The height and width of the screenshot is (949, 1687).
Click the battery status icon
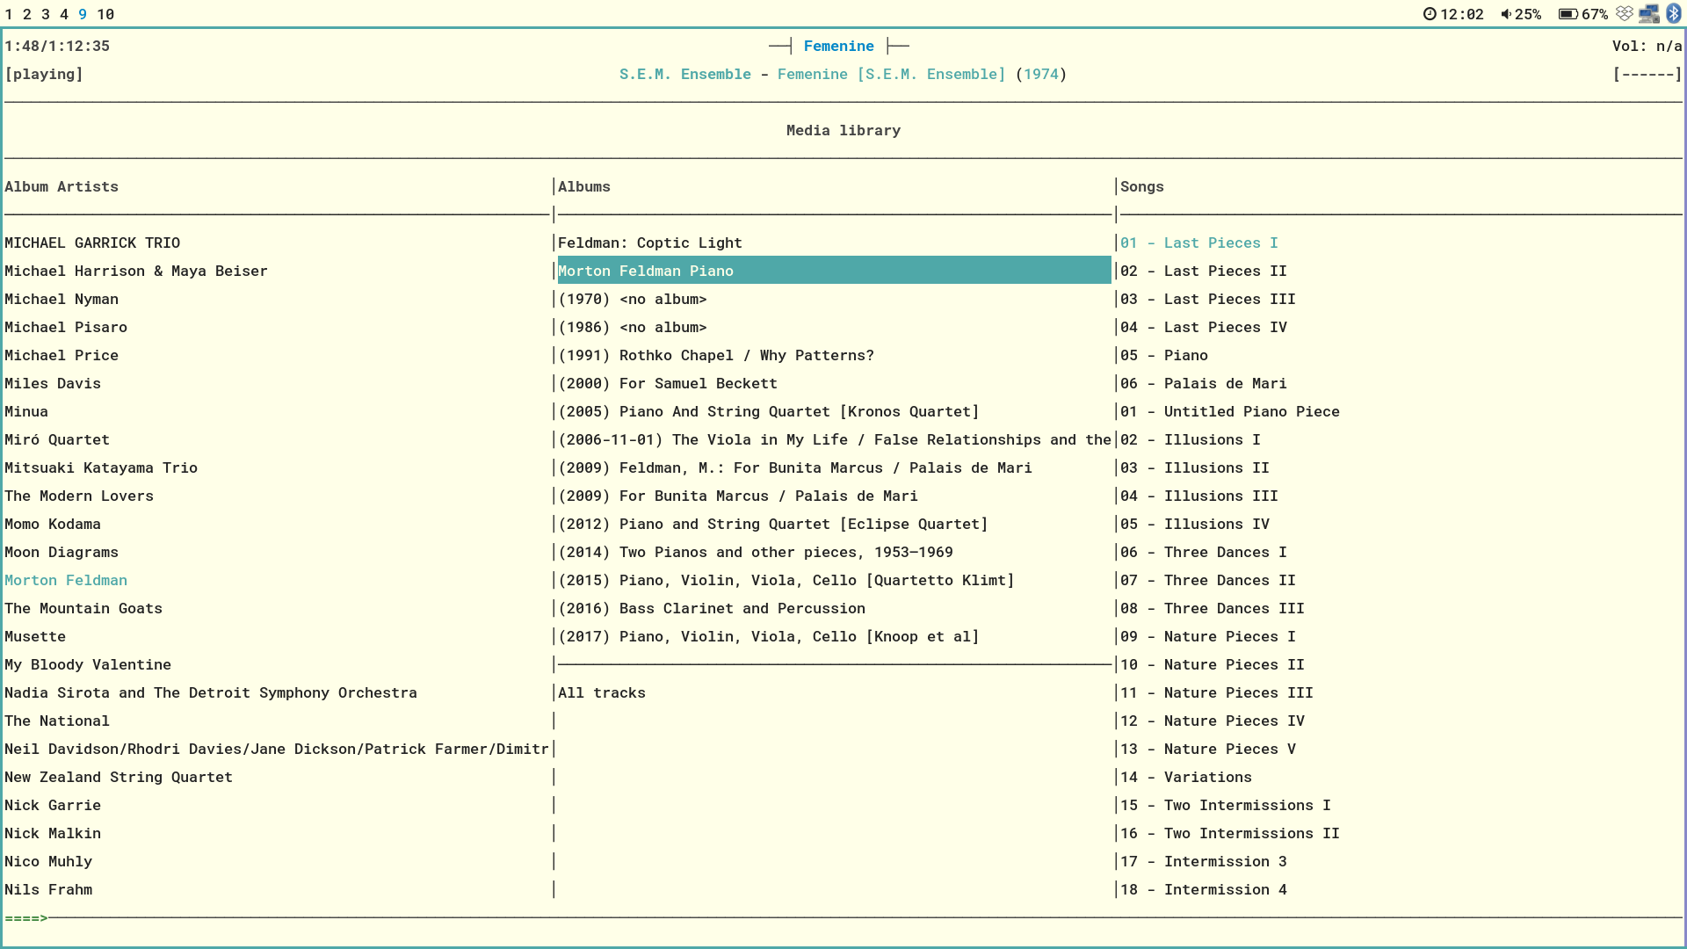(x=1568, y=14)
